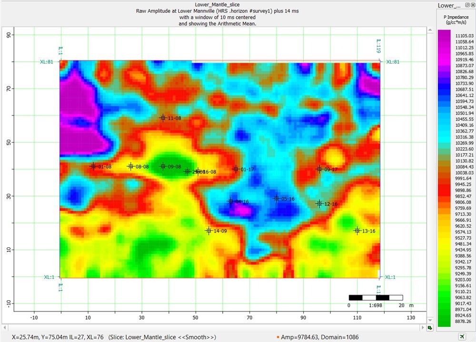The width and height of the screenshot is (476, 342).
Task: Click the IL:119 label above the map corner
Action: (x=378, y=46)
